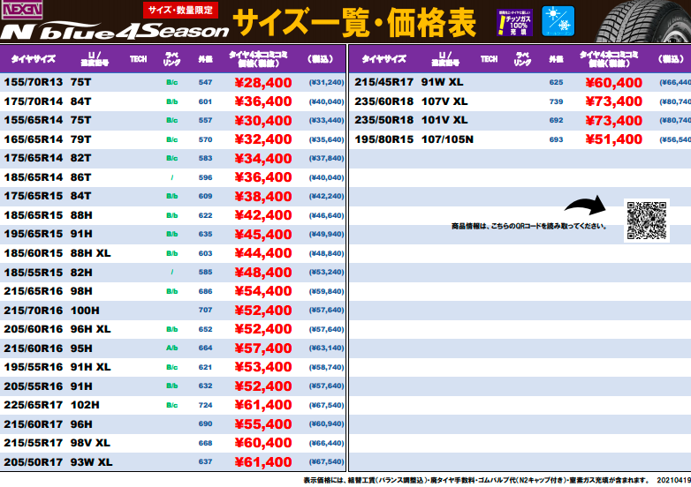The height and width of the screenshot is (487, 691).
Task: Click the ¥61,400 price for 205/50R17
Action: (262, 462)
